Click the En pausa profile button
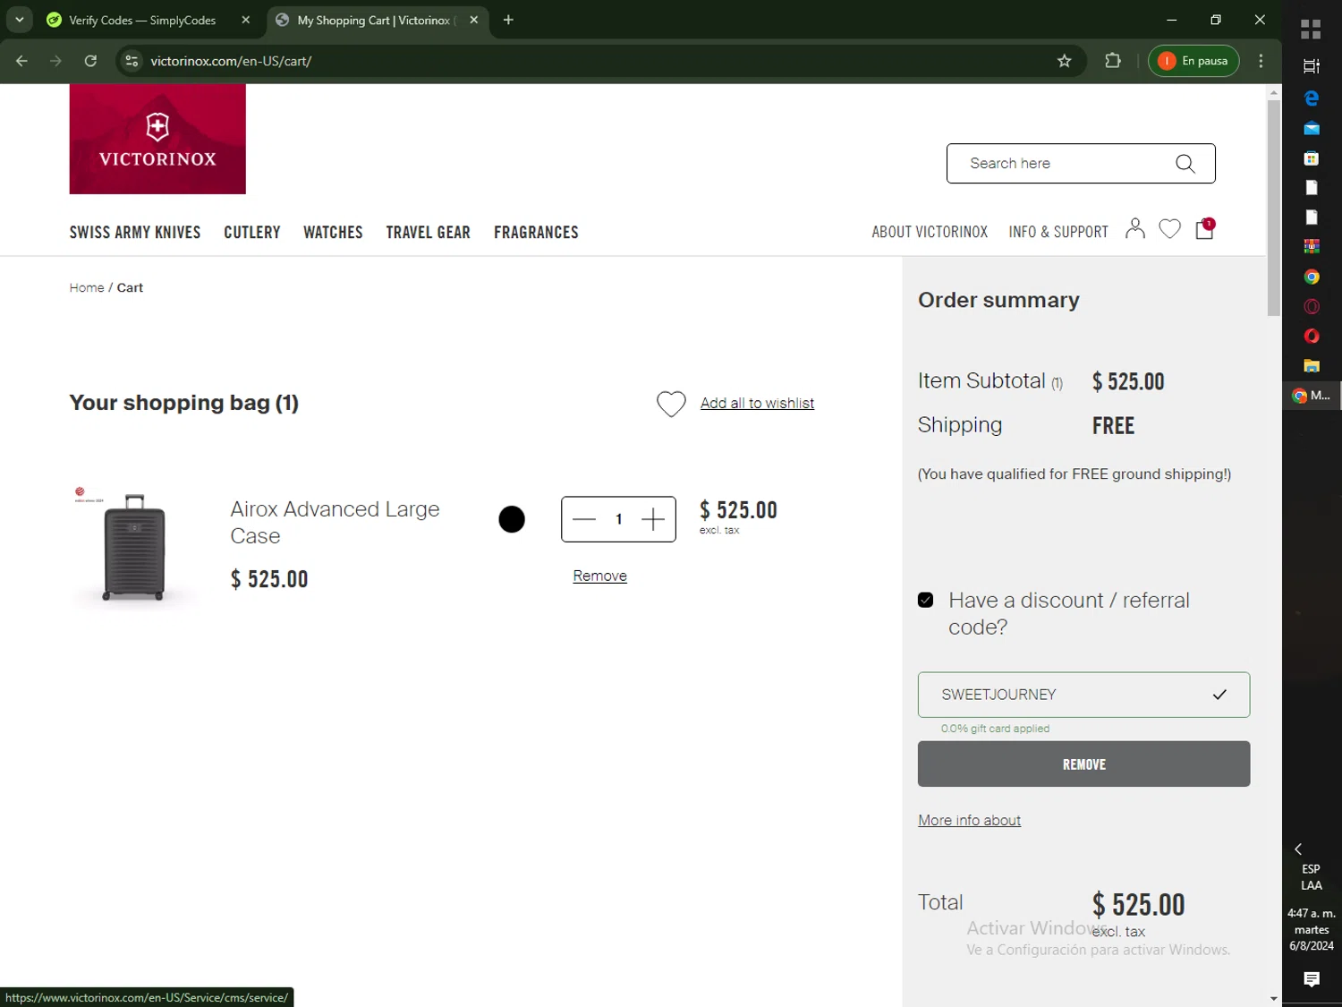This screenshot has height=1007, width=1342. click(1193, 61)
